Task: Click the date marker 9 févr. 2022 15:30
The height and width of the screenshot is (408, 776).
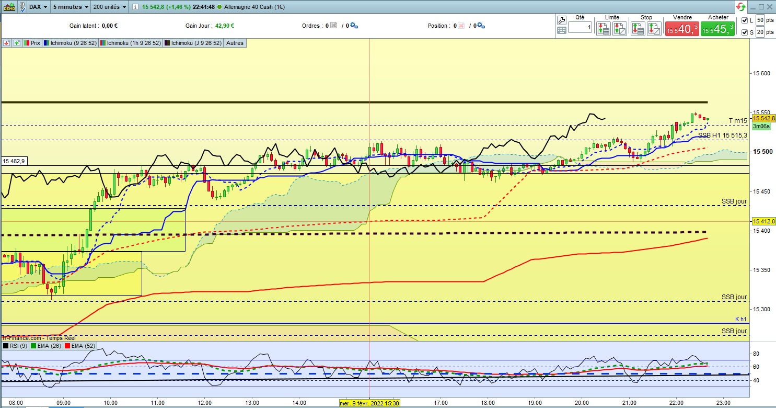Action: [369, 403]
